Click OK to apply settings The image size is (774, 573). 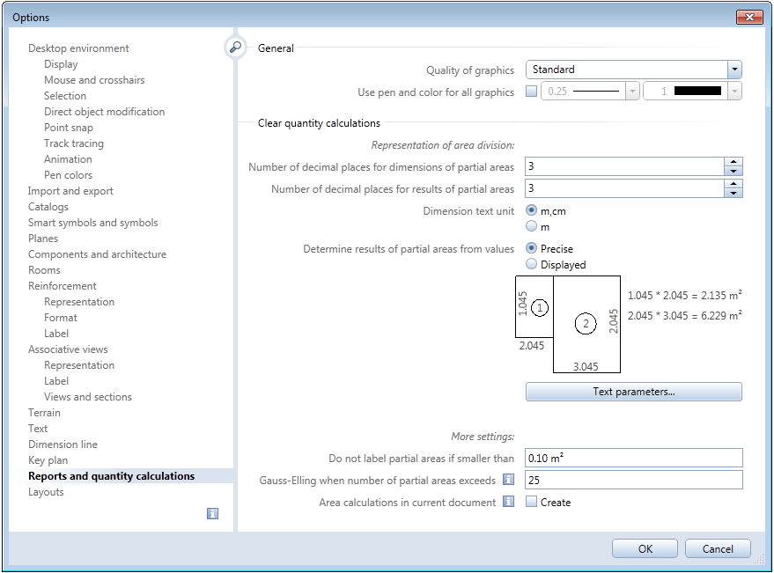(x=645, y=547)
